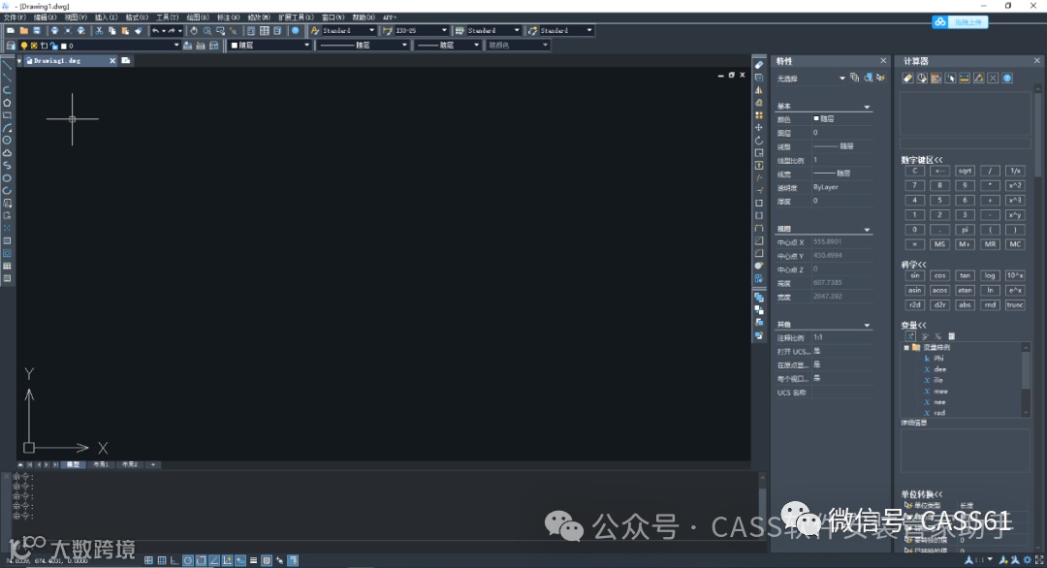Select the Pan hand tool
This screenshot has width=1047, height=568.
click(x=194, y=31)
